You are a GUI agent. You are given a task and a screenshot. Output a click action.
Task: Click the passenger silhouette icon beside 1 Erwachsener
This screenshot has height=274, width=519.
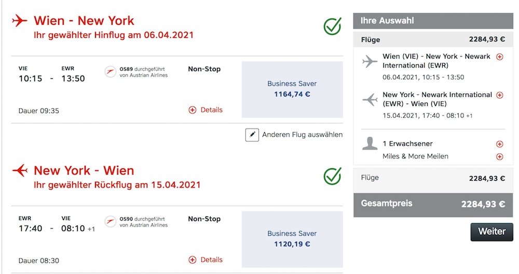pyautogui.click(x=370, y=143)
